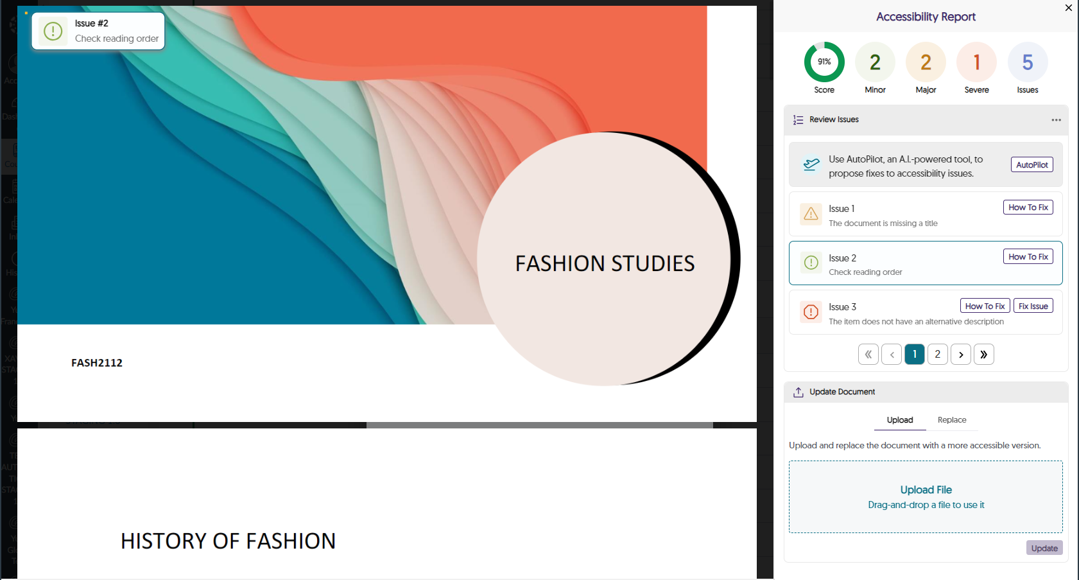The image size is (1079, 580).
Task: Open Review Issues more options menu
Action: 1056,120
